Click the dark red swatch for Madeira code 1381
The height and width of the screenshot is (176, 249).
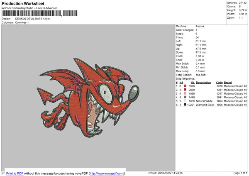coord(185,90)
